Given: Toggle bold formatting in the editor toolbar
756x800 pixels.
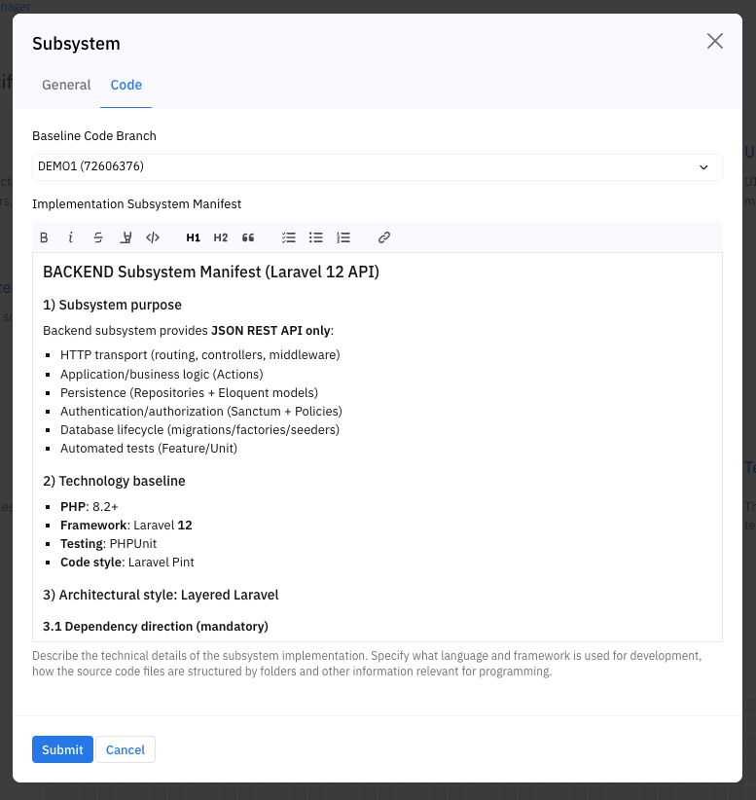Looking at the screenshot, I should [44, 237].
